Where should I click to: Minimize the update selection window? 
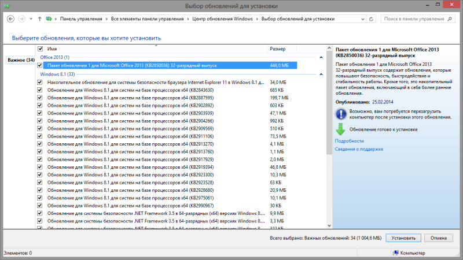click(428, 5)
